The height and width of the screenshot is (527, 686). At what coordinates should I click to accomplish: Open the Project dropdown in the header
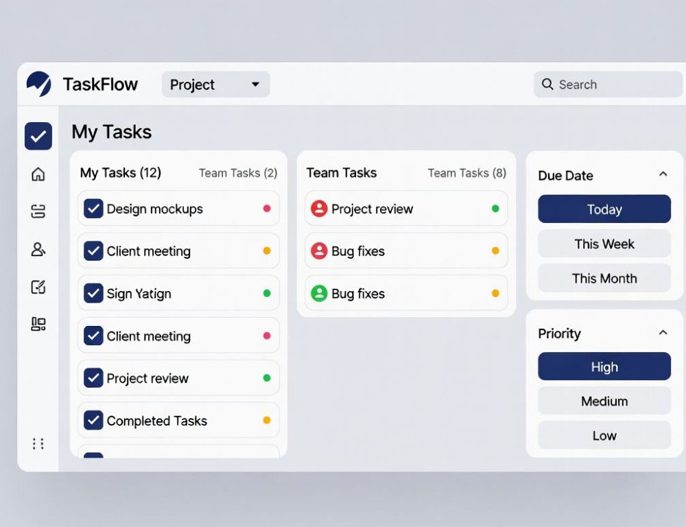click(x=215, y=84)
